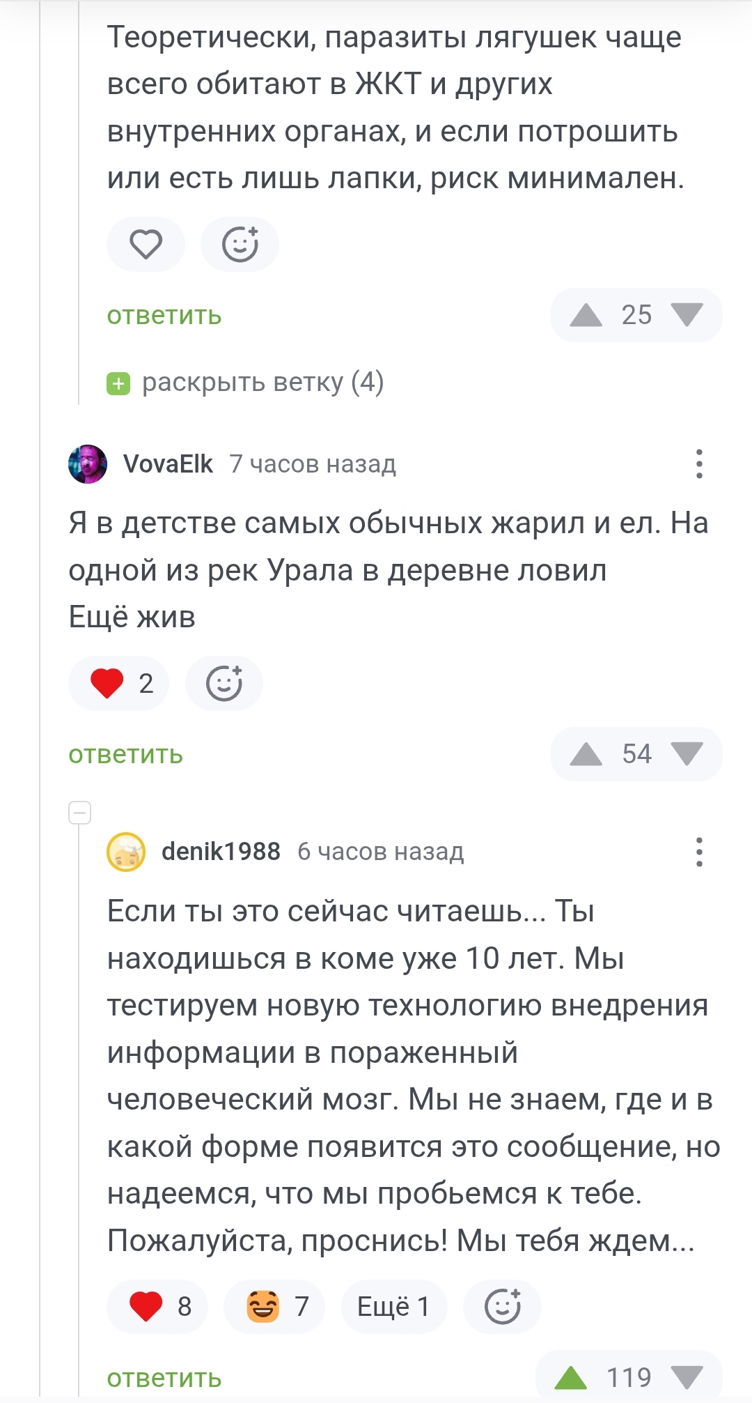Image resolution: width=752 pixels, height=1403 pixels.
Task: Reply to VovaElk's comment via 'ответить'
Action: (x=125, y=755)
